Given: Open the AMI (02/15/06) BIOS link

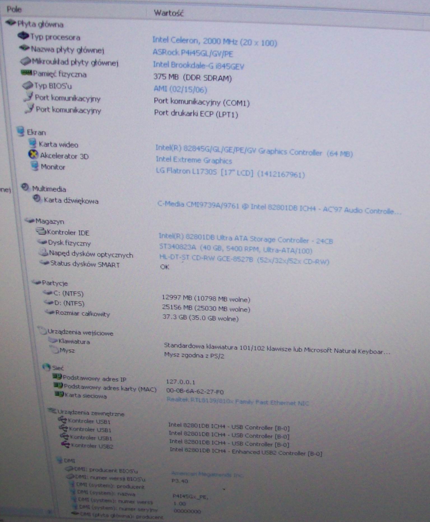Looking at the screenshot, I should 180,89.
